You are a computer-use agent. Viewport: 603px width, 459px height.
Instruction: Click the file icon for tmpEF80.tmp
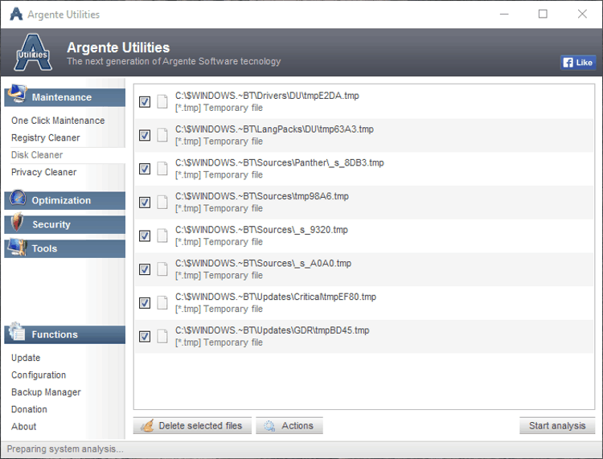[x=162, y=303]
